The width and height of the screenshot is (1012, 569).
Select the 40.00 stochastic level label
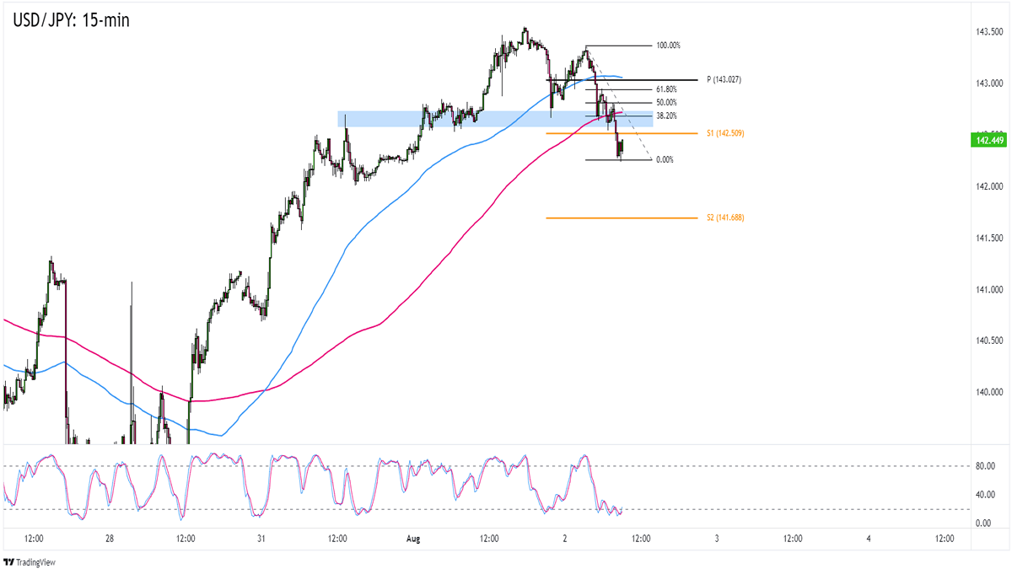[980, 494]
